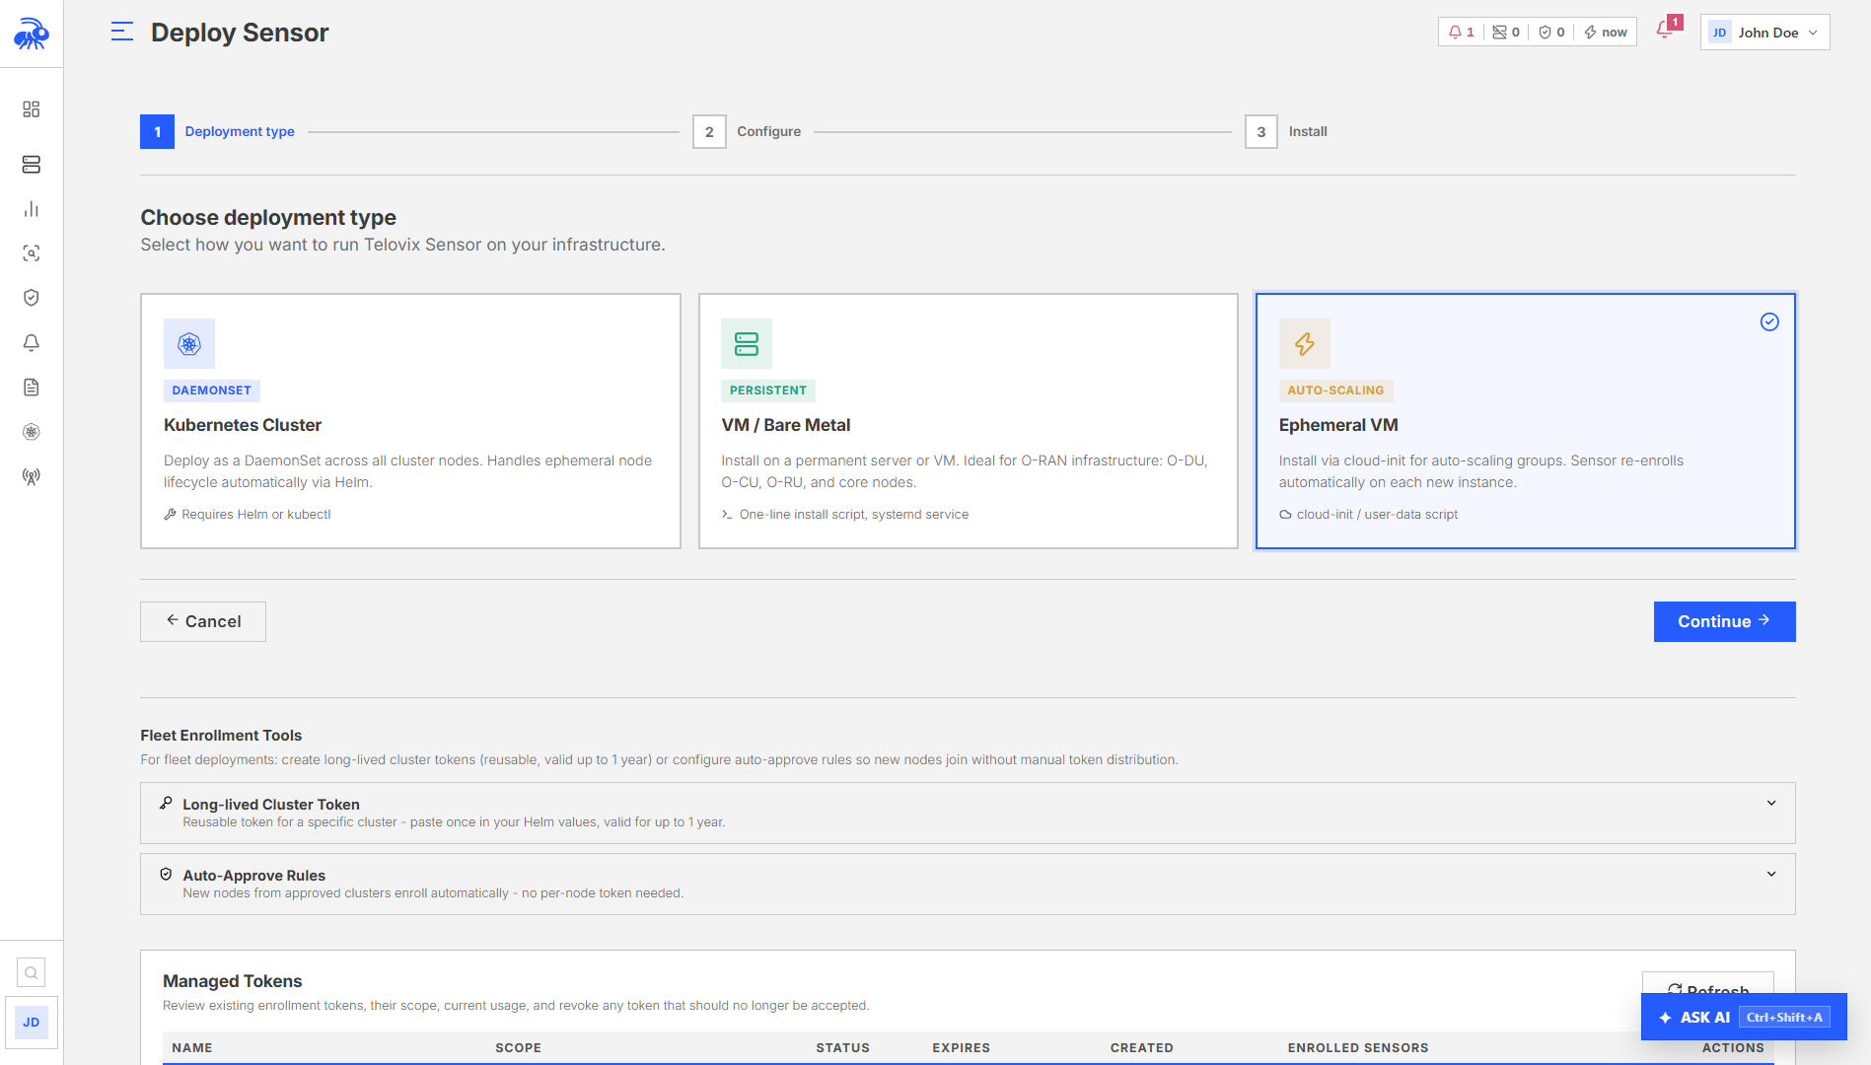Screen dimensions: 1871x1065
Task: Click the lightning 'now' refresh indicator
Action: point(1606,33)
